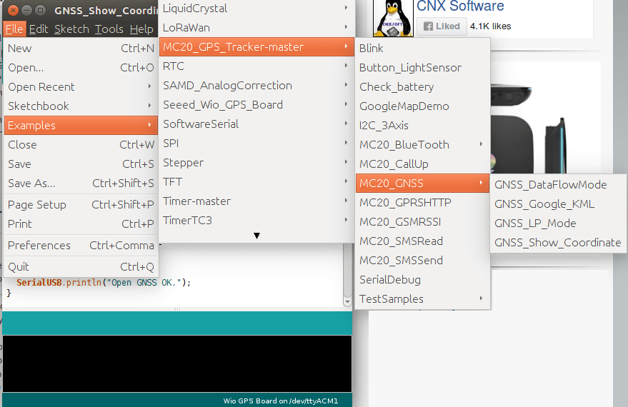The height and width of the screenshot is (407, 628).
Task: Expand SPI examples submenu
Action: [256, 143]
